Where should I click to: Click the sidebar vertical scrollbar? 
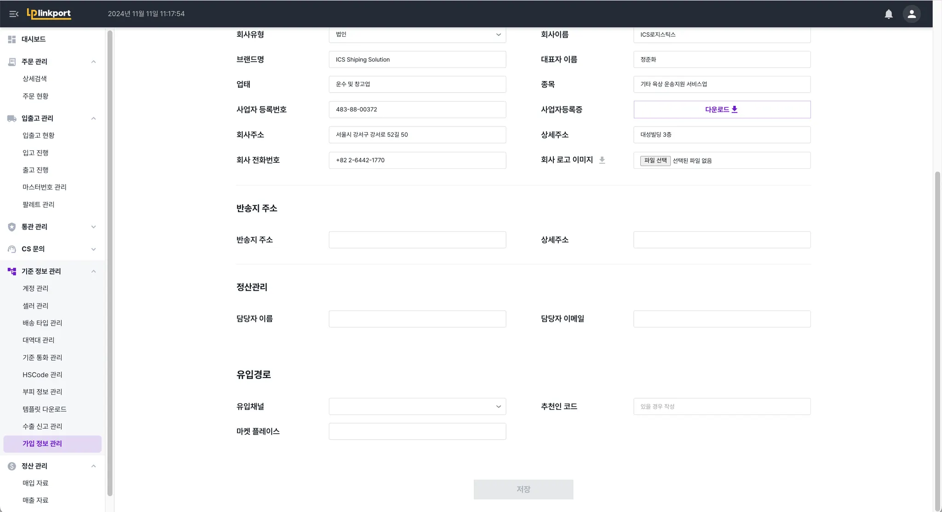pyautogui.click(x=110, y=262)
